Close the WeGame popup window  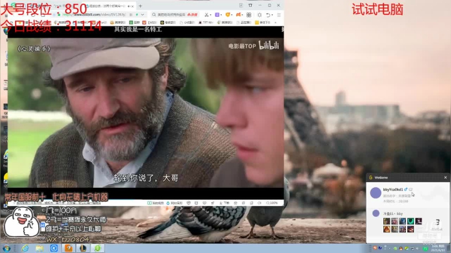pos(445,178)
